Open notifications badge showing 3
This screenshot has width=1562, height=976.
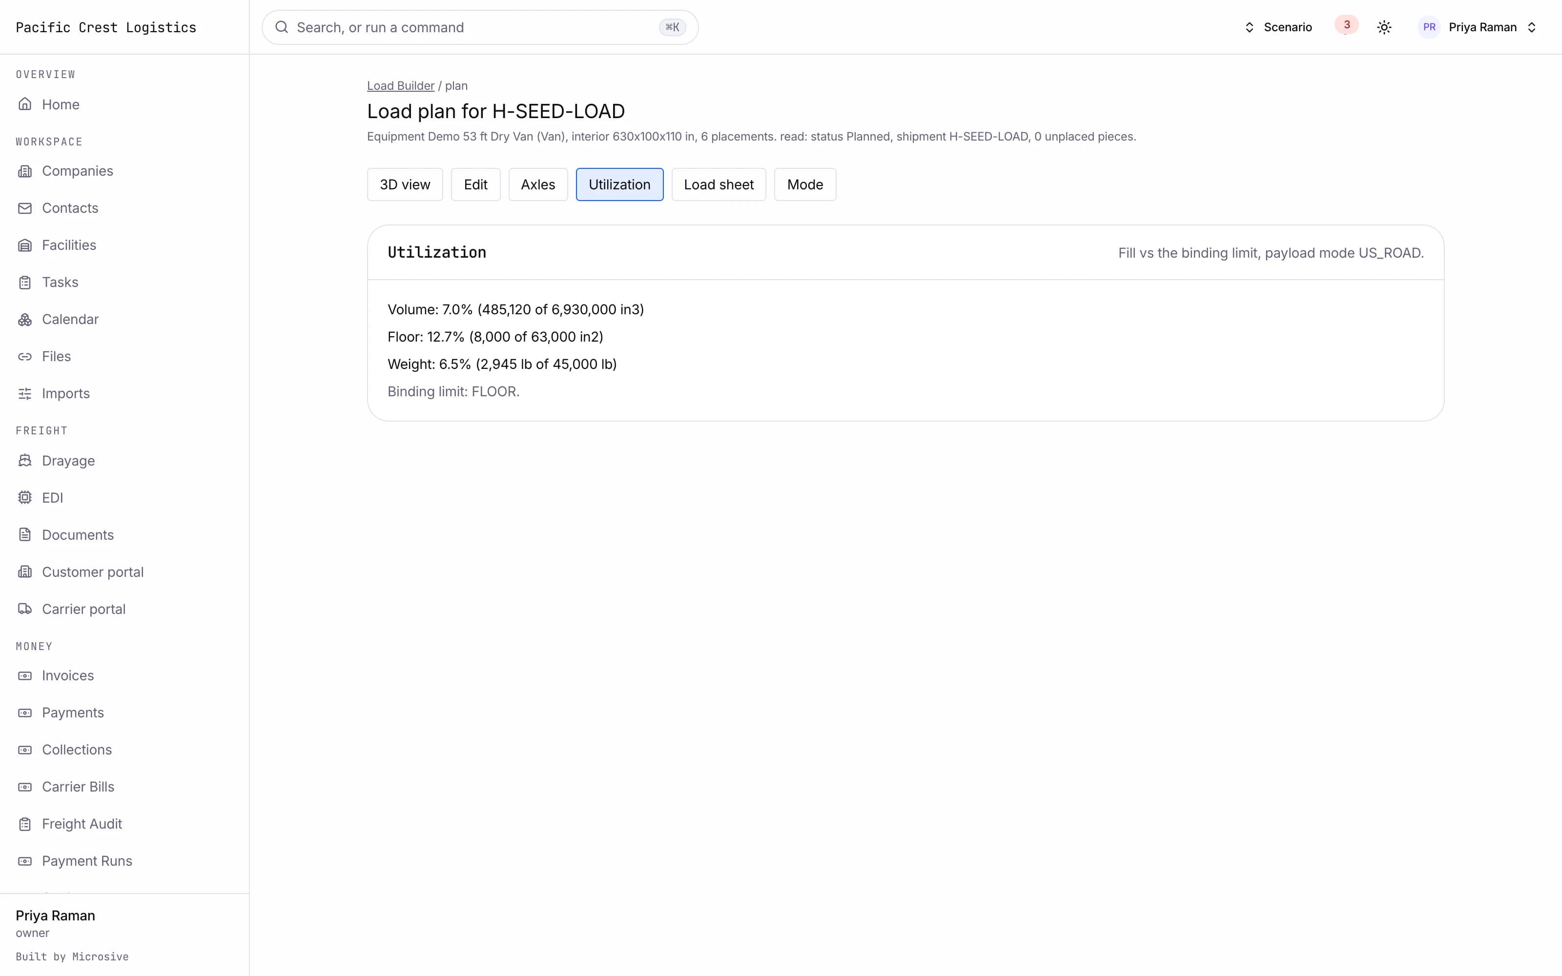1346,25
